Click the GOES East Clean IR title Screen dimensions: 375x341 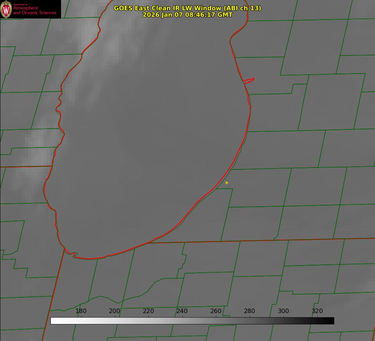pos(187,8)
